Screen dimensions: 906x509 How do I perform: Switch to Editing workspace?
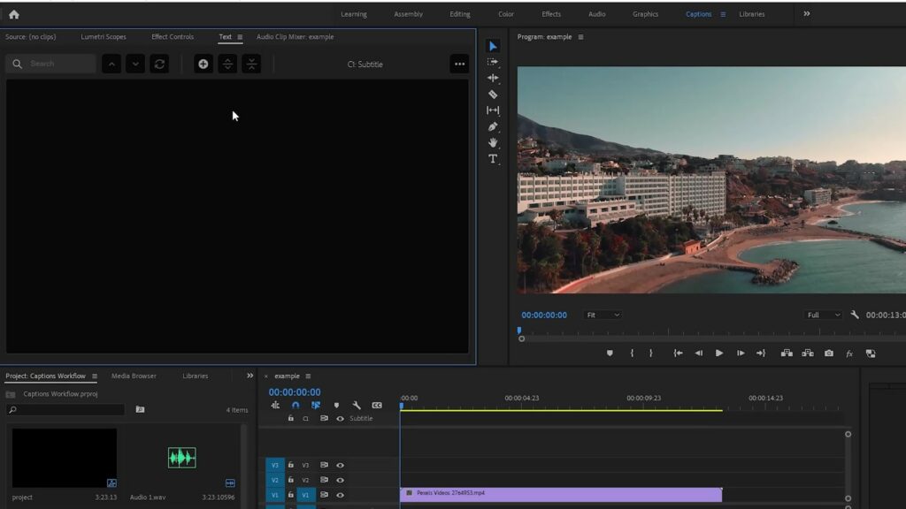click(x=460, y=14)
